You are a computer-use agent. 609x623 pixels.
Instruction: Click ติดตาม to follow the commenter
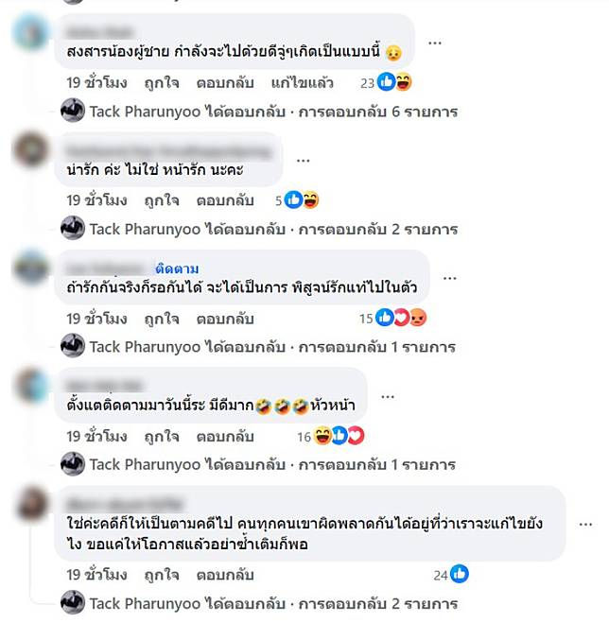point(177,269)
